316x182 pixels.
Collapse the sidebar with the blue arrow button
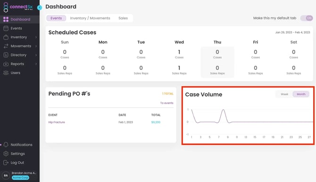40,8
